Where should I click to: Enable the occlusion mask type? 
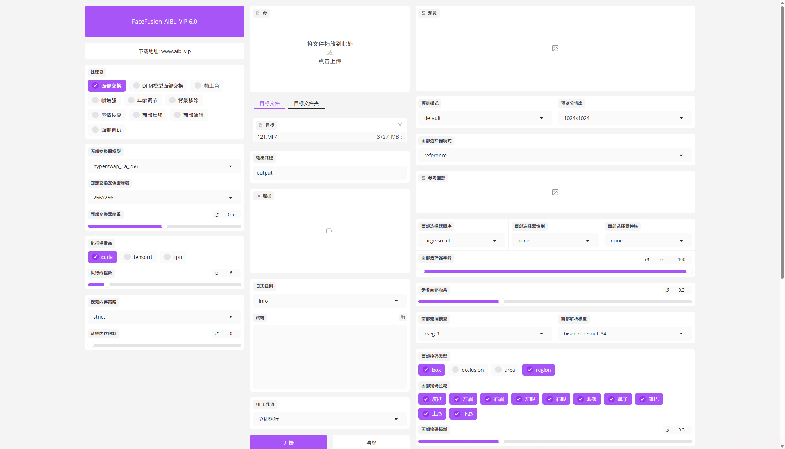(x=468, y=370)
